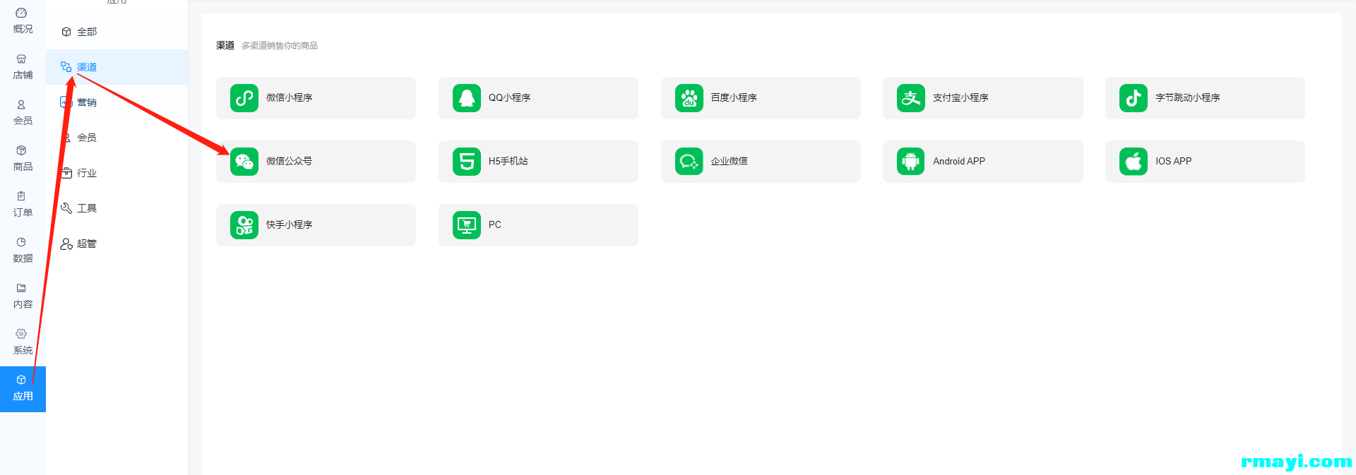This screenshot has width=1356, height=475.
Task: Open the PC channel label
Action: pos(495,224)
